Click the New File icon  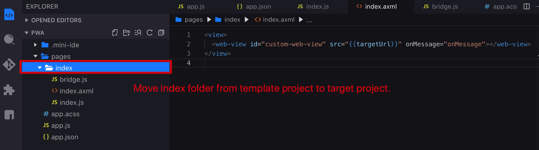coord(115,33)
